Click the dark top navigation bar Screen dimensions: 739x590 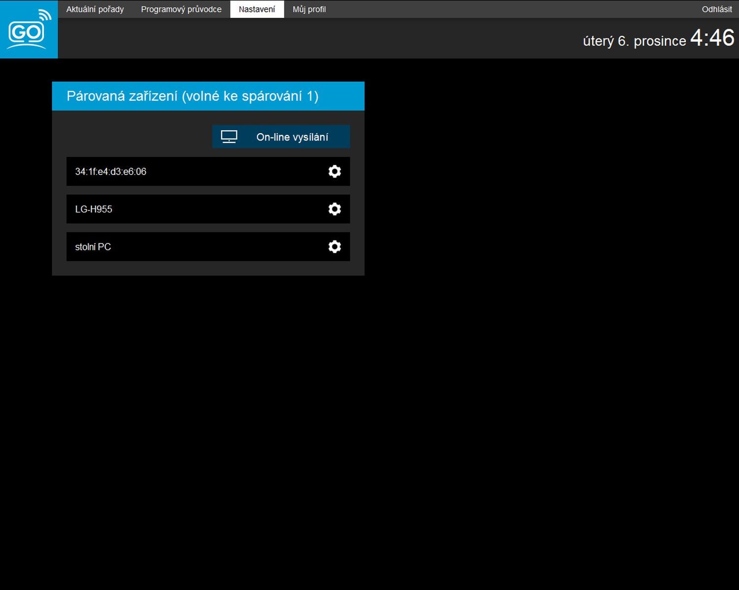[443, 9]
